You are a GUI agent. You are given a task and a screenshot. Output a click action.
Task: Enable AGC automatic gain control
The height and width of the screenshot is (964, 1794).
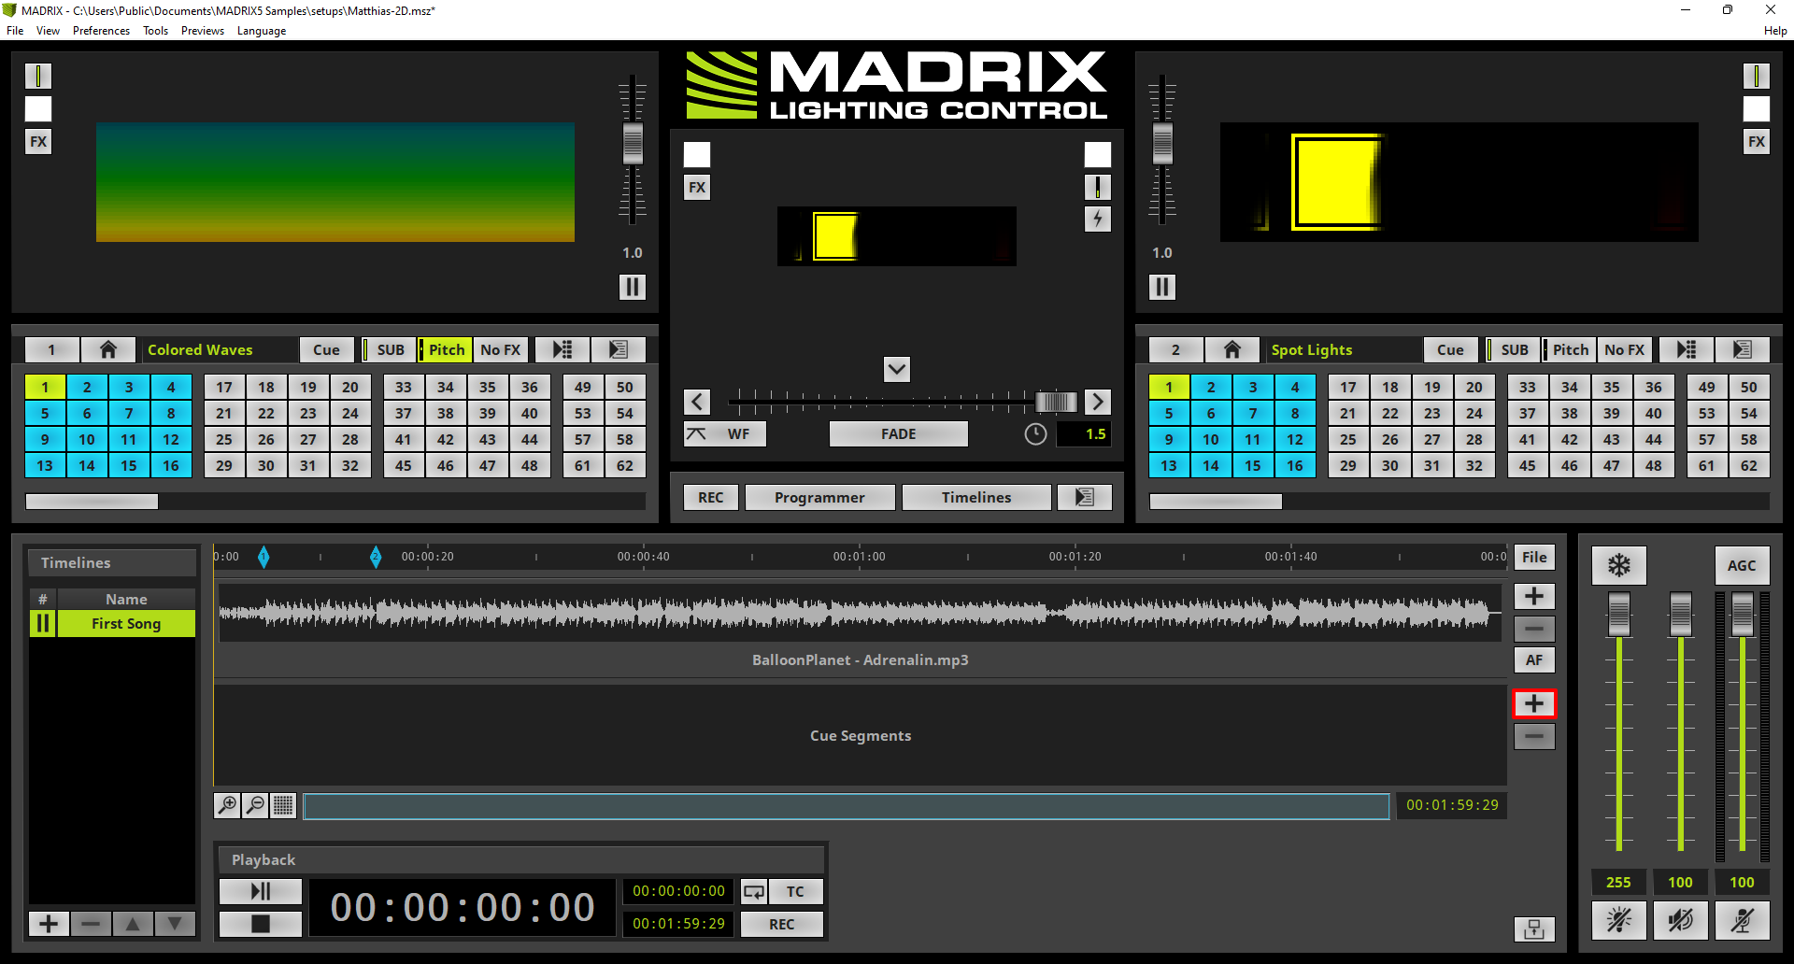1742,565
